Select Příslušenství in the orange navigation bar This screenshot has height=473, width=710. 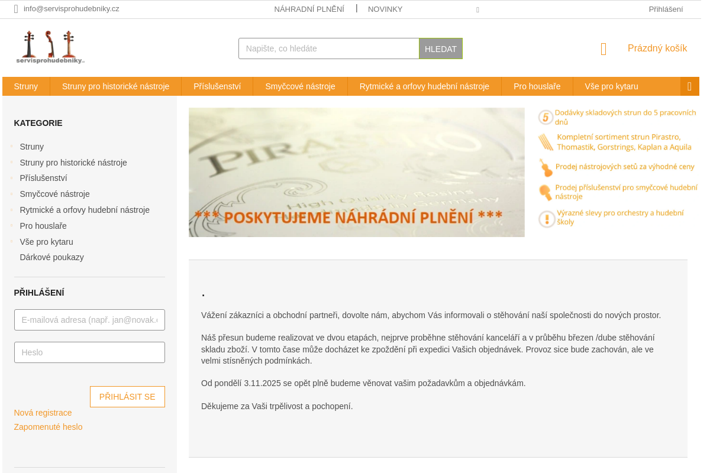pos(217,86)
